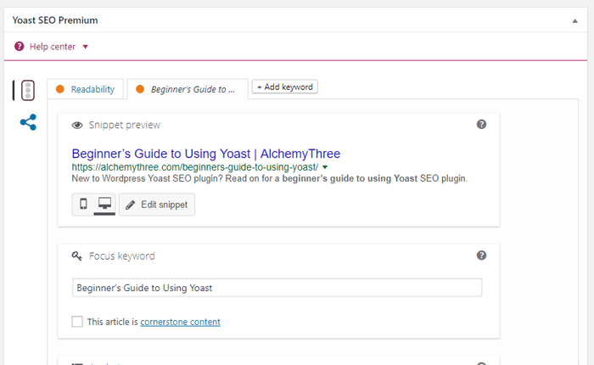Click the Focus keyword heading
594x365 pixels.
point(122,256)
